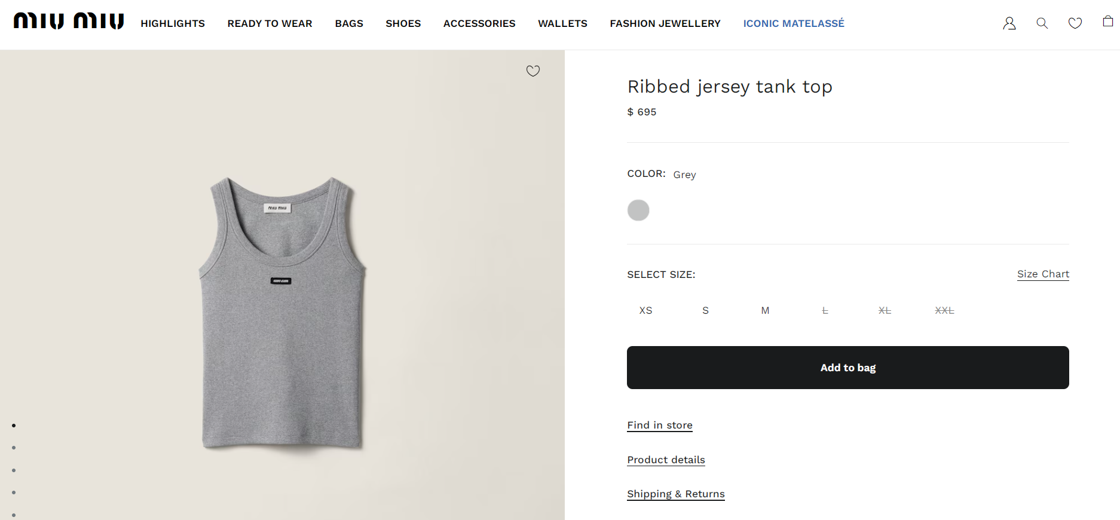Click the search magnifier icon
The image size is (1120, 520).
(1042, 23)
